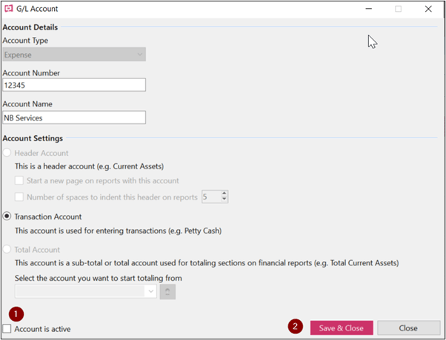Maximize the G/L Account window
446x340 pixels.
(399, 9)
